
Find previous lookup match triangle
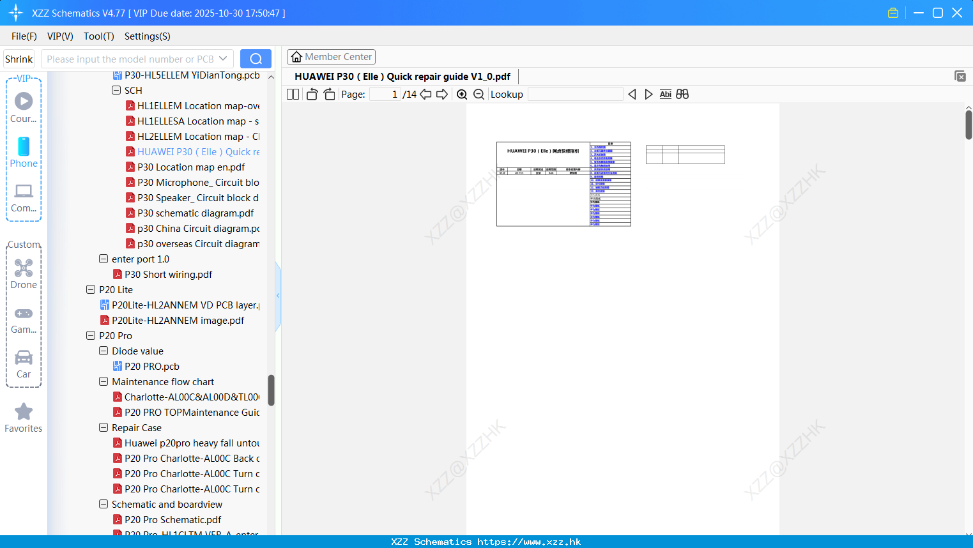632,95
